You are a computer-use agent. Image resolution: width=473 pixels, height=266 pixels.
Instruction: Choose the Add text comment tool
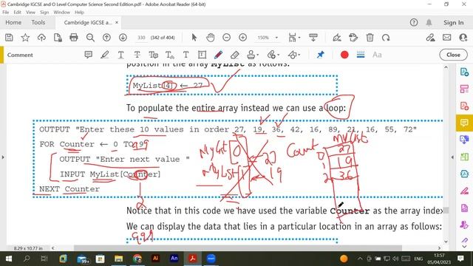point(186,55)
